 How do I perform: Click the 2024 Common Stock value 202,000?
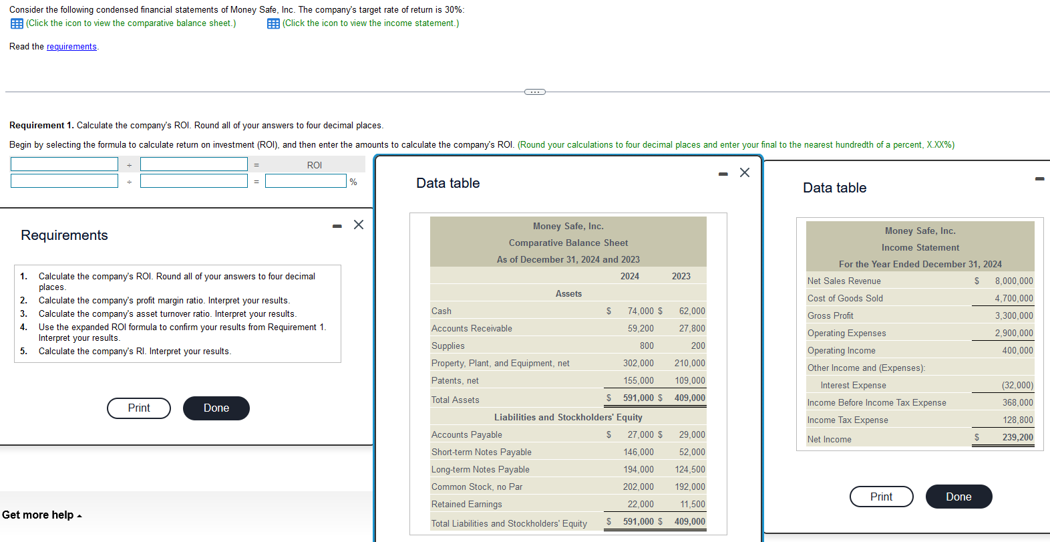click(639, 487)
